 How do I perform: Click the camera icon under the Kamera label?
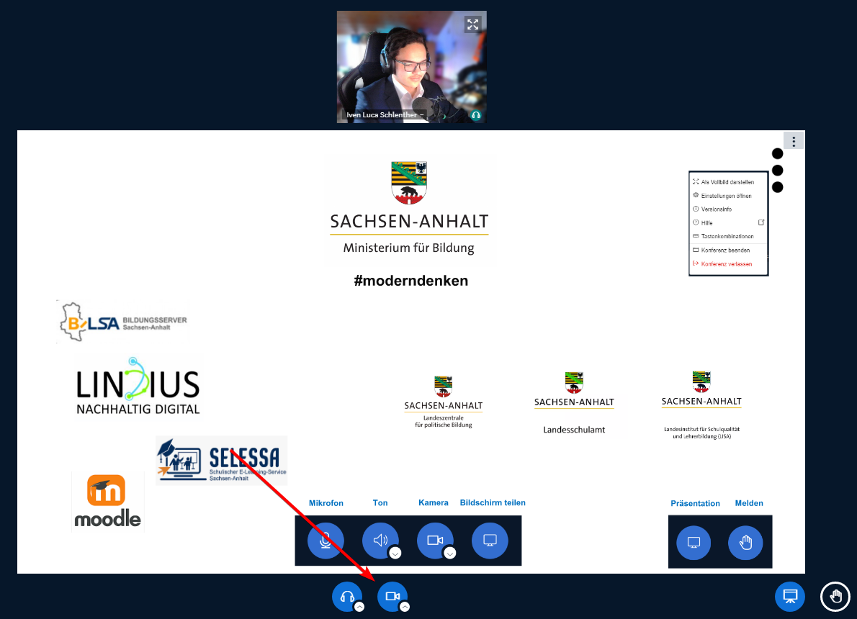pos(435,541)
